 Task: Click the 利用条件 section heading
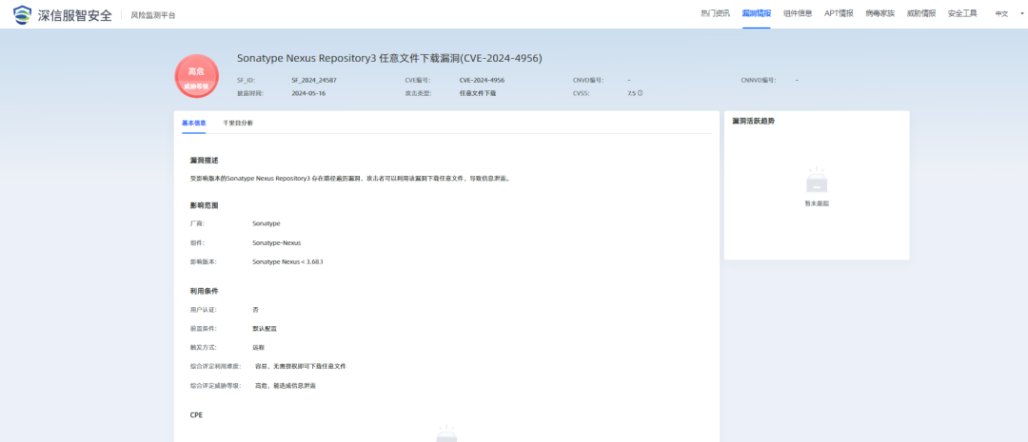[x=204, y=291]
